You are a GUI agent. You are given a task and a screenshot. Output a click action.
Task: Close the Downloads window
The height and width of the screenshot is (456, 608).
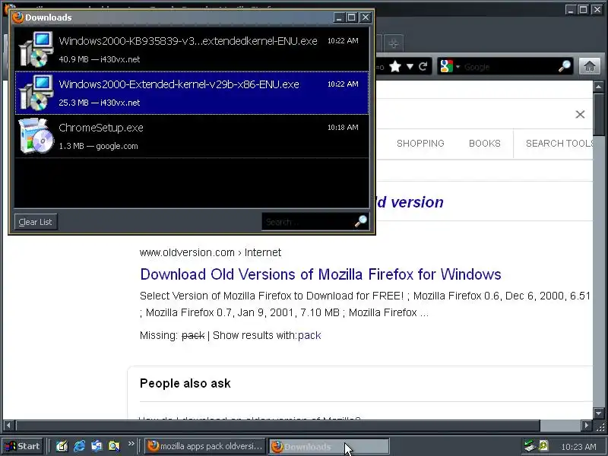tap(366, 17)
